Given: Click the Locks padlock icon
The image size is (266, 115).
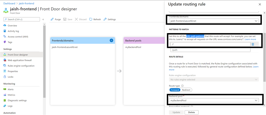Looking at the screenshot, I should click(5, 77).
